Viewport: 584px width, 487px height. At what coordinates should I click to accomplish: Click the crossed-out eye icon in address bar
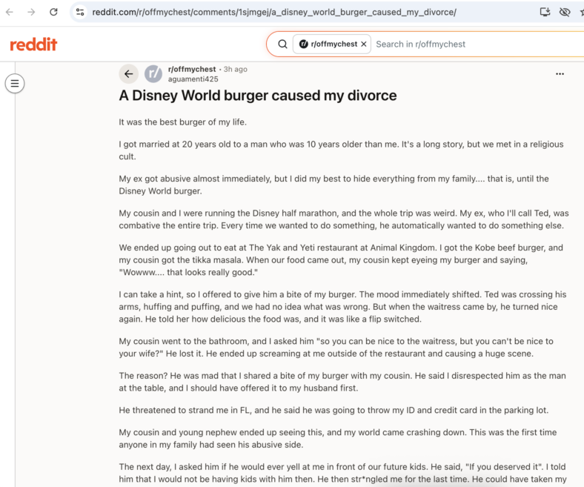(565, 12)
